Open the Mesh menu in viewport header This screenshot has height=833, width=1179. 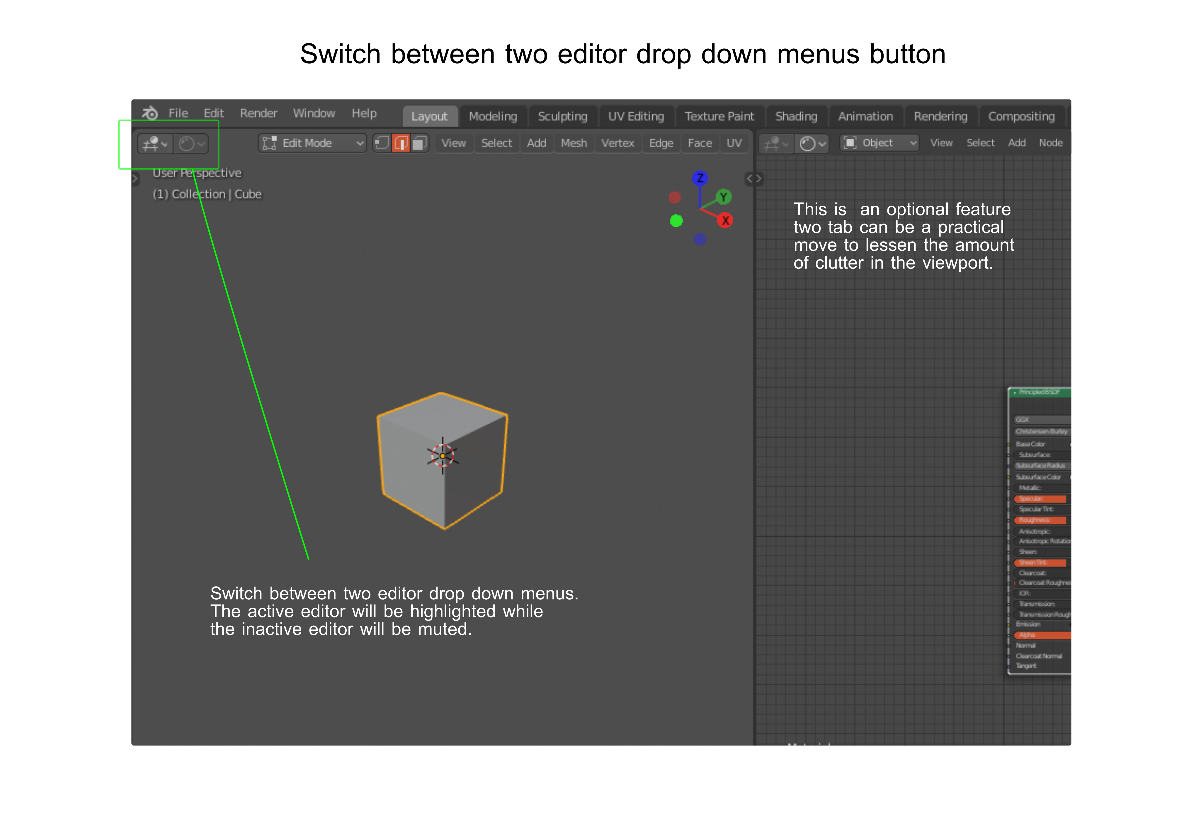[574, 143]
